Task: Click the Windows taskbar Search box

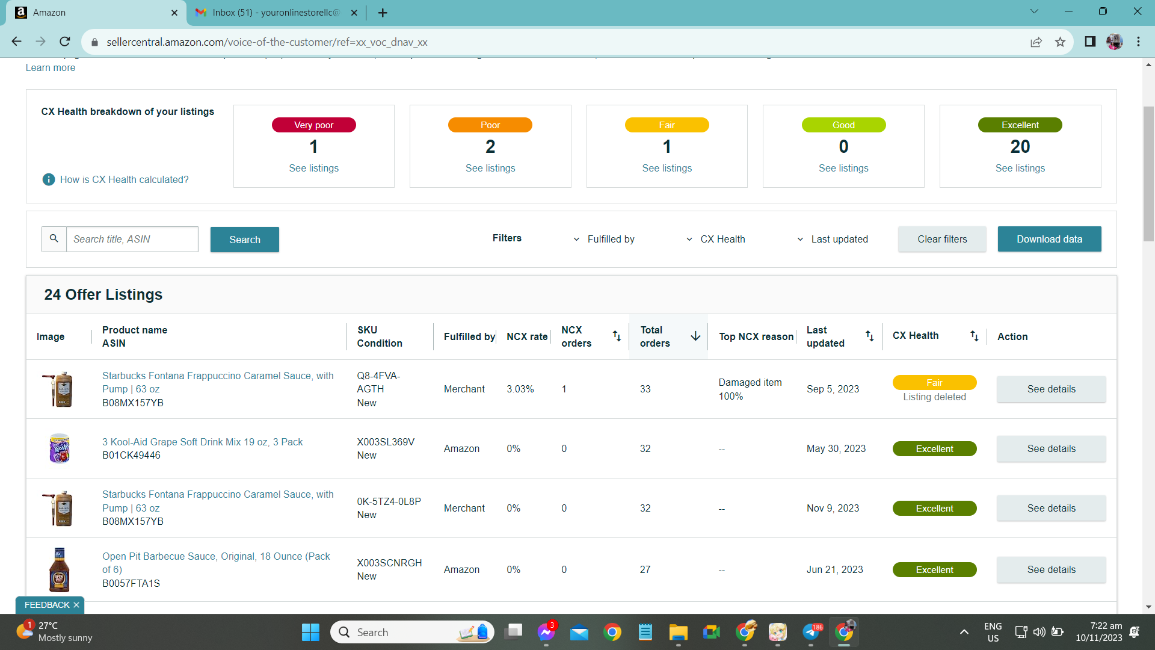Action: (x=412, y=632)
